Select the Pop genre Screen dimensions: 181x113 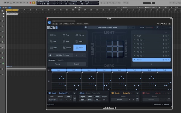pyautogui.click(x=53, y=41)
